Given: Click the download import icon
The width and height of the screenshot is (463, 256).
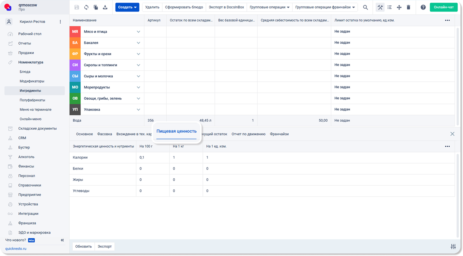Looking at the screenshot, I should [x=105, y=7].
